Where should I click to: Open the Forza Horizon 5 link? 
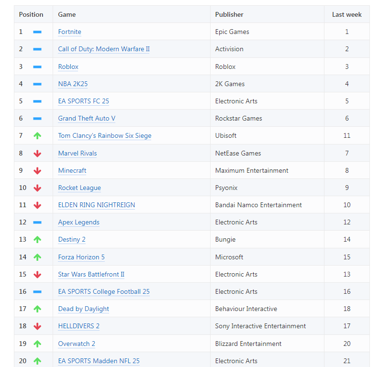pyautogui.click(x=81, y=257)
